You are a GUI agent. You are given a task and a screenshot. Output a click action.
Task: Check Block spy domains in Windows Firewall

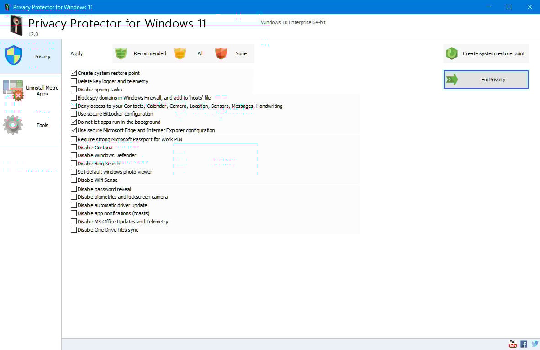point(74,98)
